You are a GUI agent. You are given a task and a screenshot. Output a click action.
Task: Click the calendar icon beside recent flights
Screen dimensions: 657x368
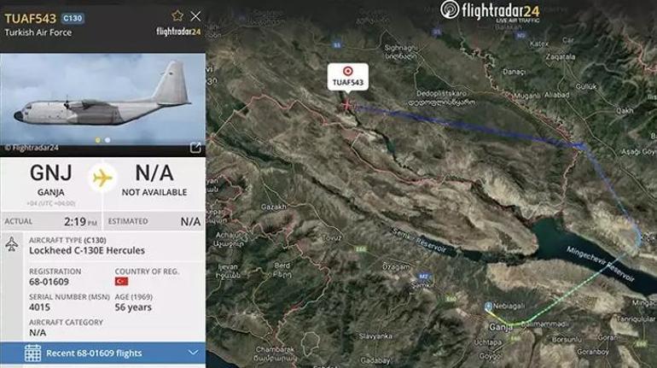click(x=32, y=353)
